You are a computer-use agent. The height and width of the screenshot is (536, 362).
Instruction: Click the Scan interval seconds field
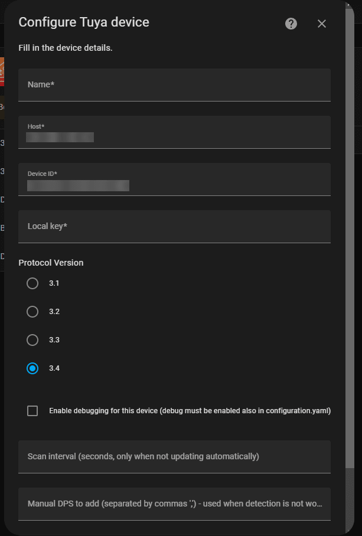(174, 456)
